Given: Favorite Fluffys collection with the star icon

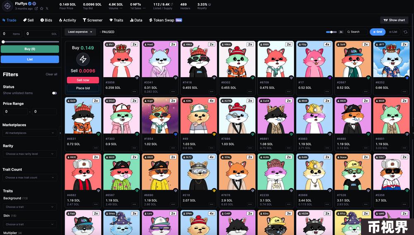Looking at the screenshot, I should (x=41, y=8).
